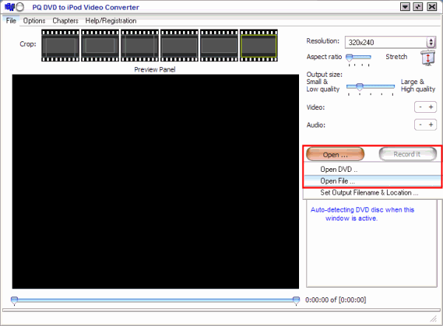
Task: Select Set Output Filename & Location entry
Action: (x=372, y=193)
